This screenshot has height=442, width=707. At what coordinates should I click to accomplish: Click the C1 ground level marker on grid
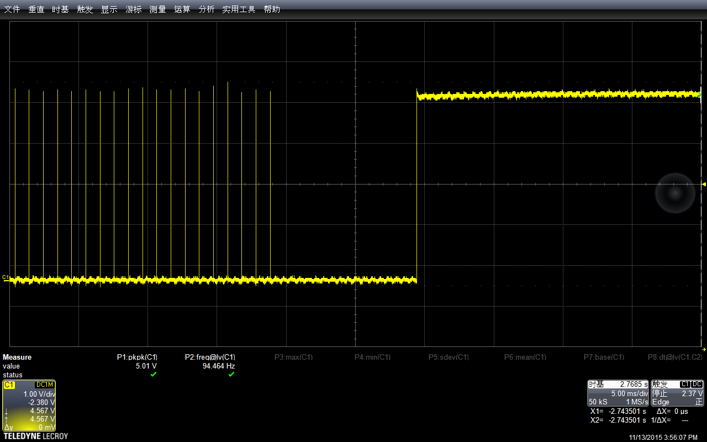click(x=6, y=277)
